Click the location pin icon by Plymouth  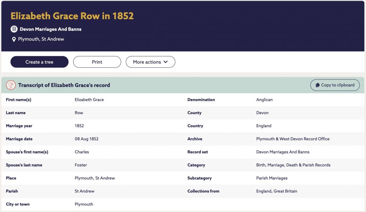click(x=14, y=39)
